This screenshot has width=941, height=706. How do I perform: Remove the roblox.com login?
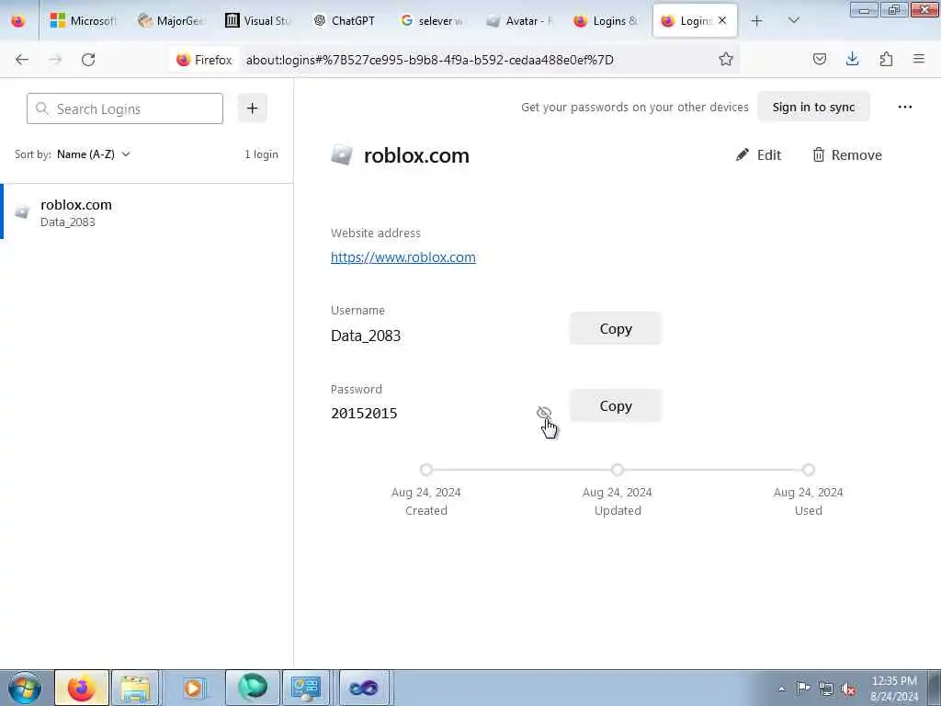(846, 154)
